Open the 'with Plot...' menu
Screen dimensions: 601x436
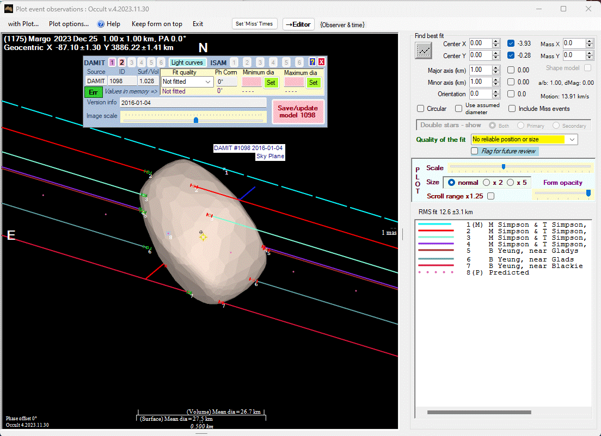tap(23, 24)
